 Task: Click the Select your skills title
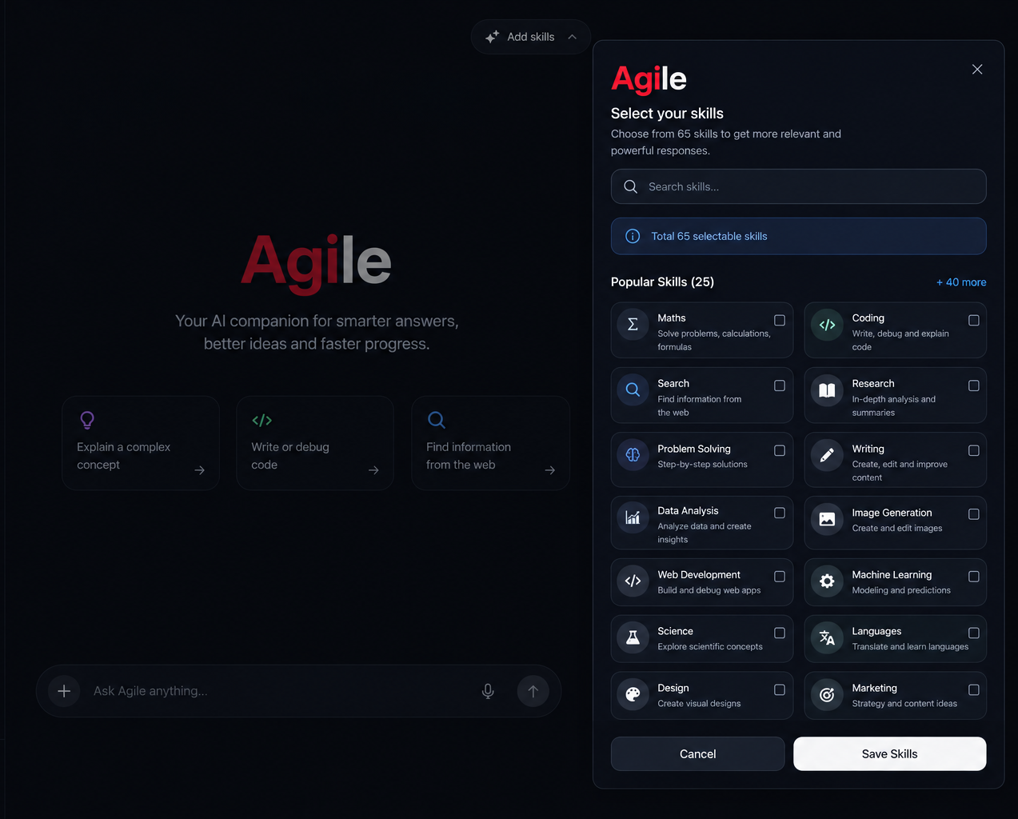(667, 114)
